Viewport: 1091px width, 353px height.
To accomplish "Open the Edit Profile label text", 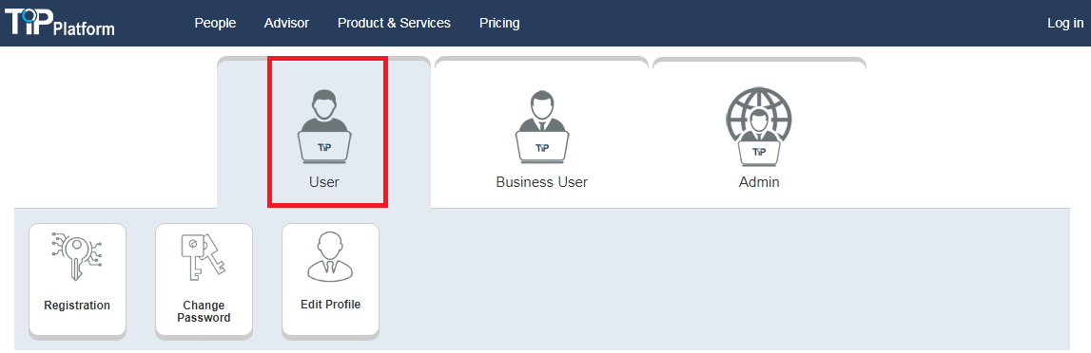I will (x=330, y=305).
